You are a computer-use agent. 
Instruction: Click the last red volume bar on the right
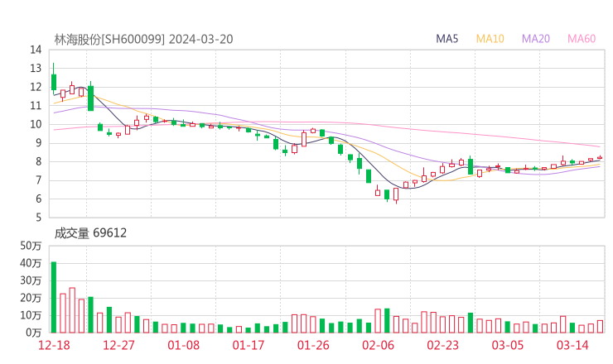point(600,327)
